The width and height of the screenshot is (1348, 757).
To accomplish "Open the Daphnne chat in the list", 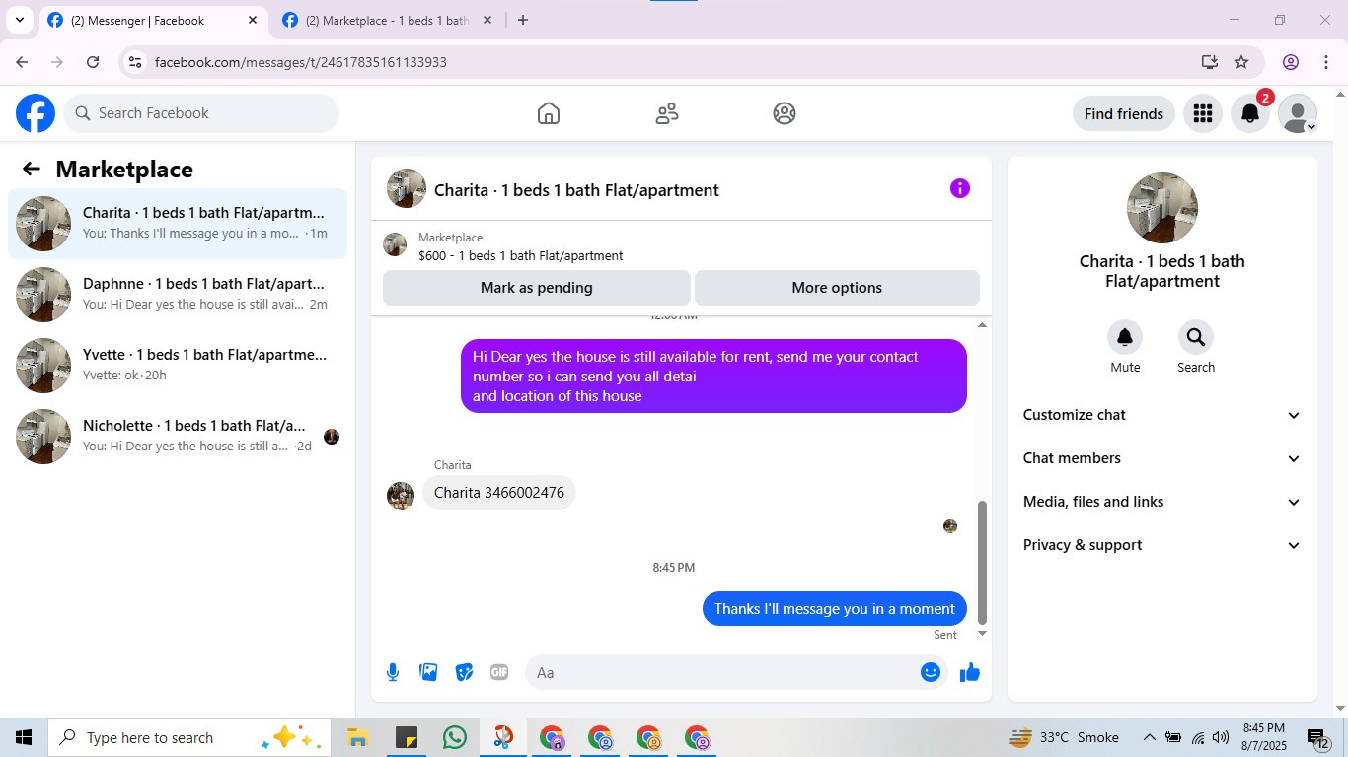I will 178,295.
